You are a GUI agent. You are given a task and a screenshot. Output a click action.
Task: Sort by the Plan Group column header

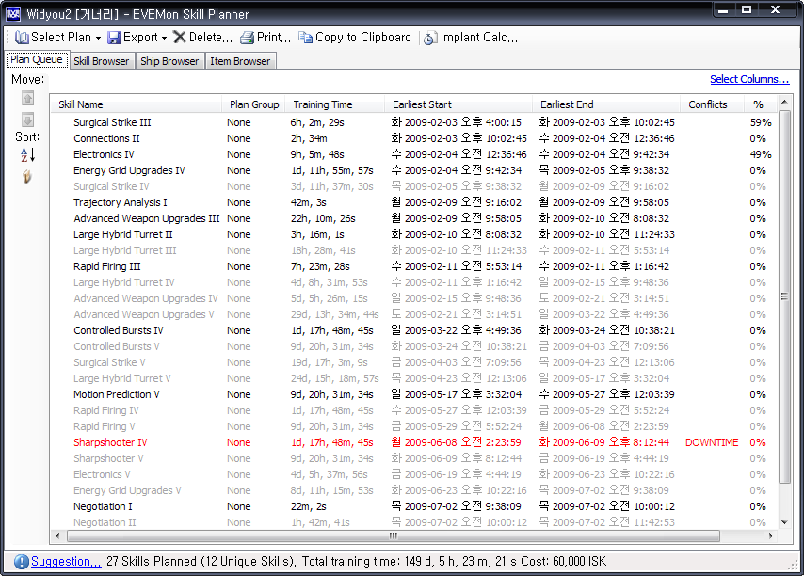tap(254, 104)
